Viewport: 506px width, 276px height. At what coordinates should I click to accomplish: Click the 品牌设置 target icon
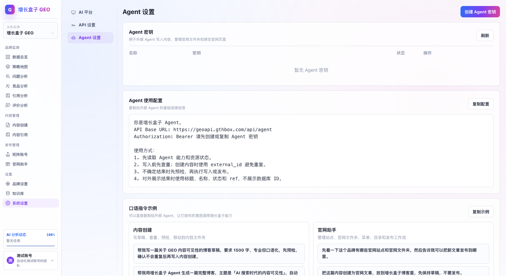coord(8,184)
